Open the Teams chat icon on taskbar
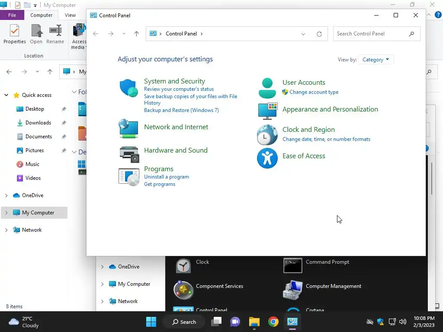Screen dimensions: 443x332 235,322
